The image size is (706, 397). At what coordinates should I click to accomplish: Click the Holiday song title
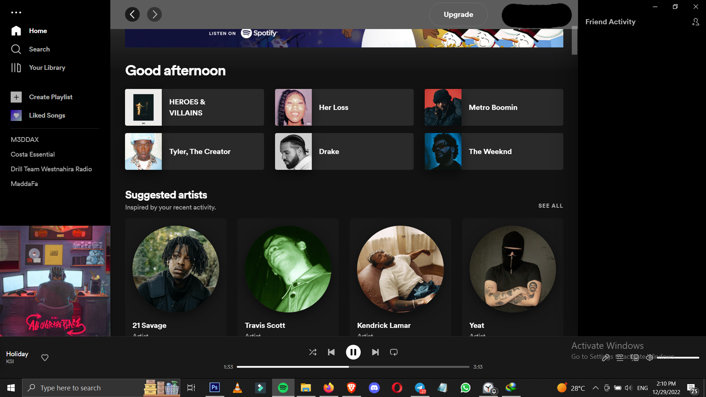(x=17, y=354)
